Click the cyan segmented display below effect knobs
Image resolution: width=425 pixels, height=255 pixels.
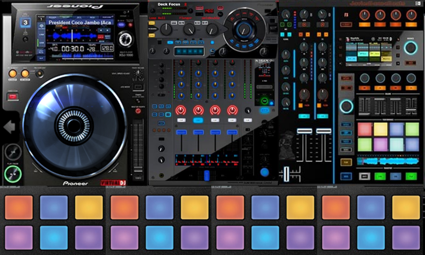click(x=189, y=51)
